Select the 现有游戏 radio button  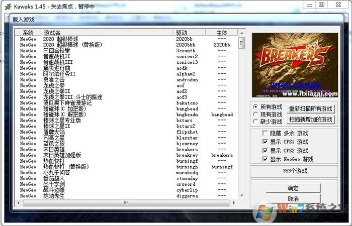[255, 115]
